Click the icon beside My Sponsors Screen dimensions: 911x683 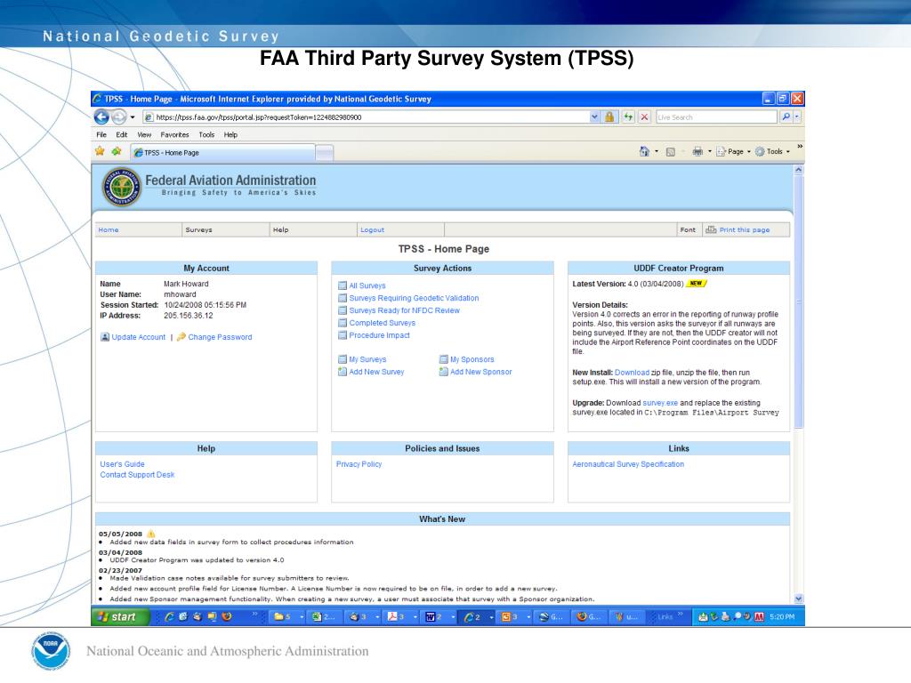pos(443,359)
